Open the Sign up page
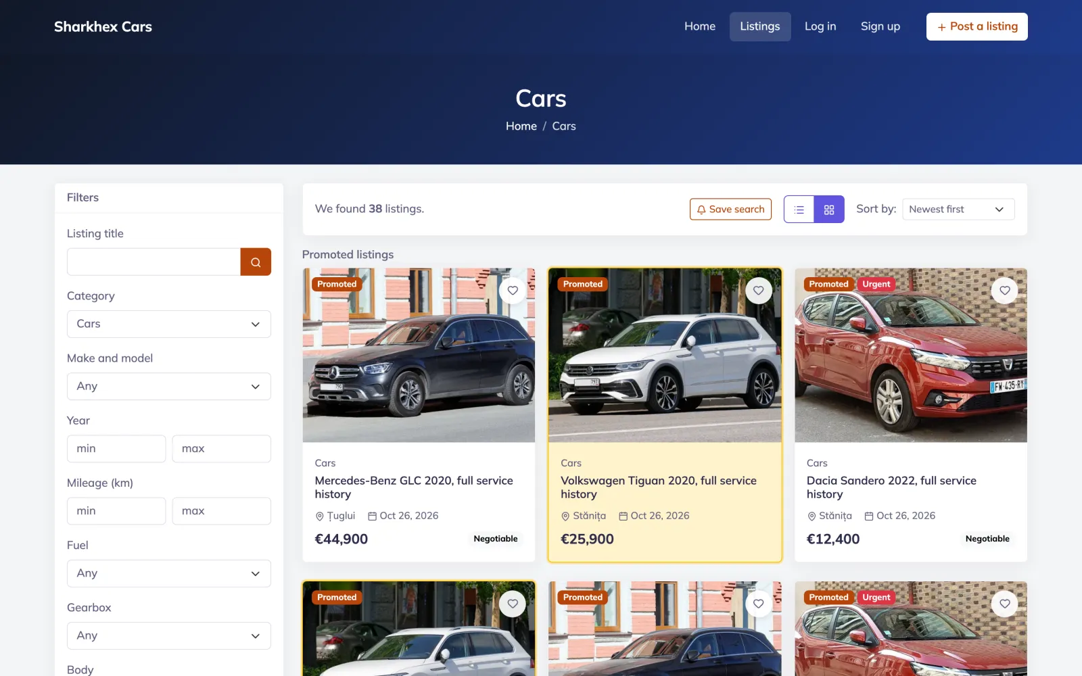The image size is (1082, 676). click(x=880, y=26)
